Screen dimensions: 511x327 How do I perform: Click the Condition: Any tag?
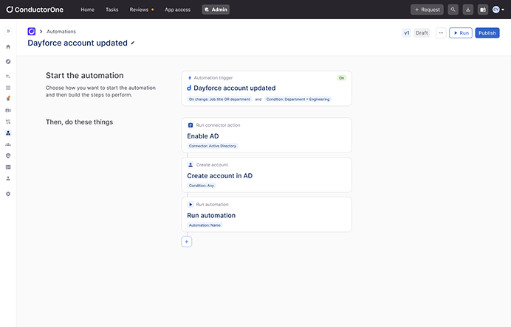(202, 186)
